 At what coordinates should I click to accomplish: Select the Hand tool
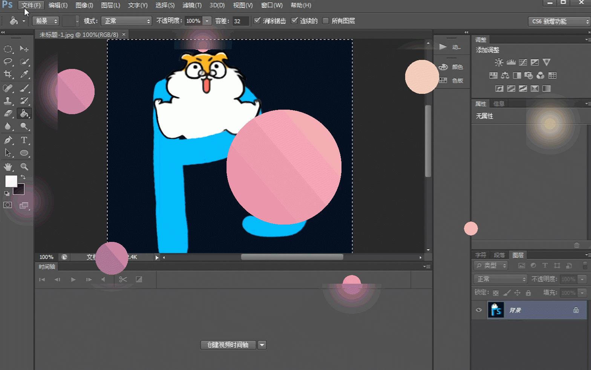[x=8, y=167]
